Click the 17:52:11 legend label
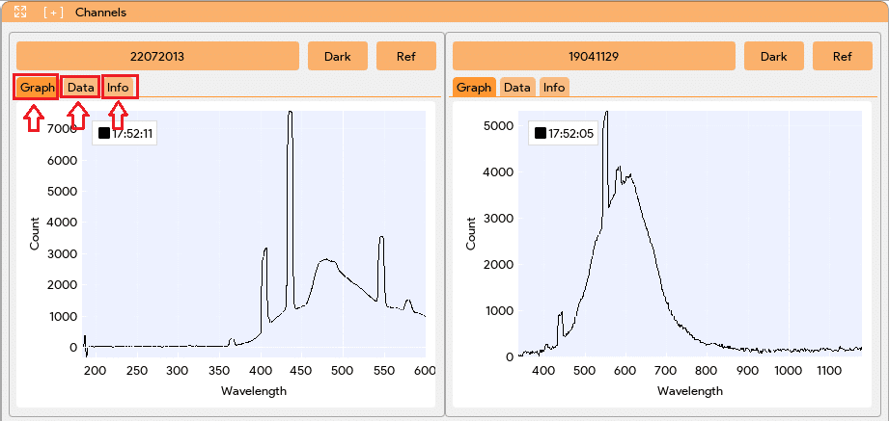Viewport: 889px width, 421px height. 133,134
